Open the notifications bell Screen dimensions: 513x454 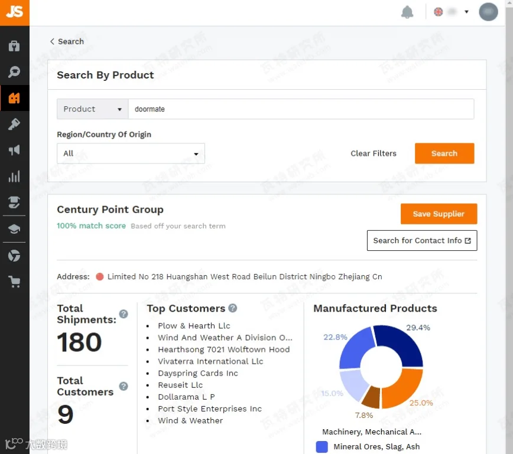tap(407, 12)
